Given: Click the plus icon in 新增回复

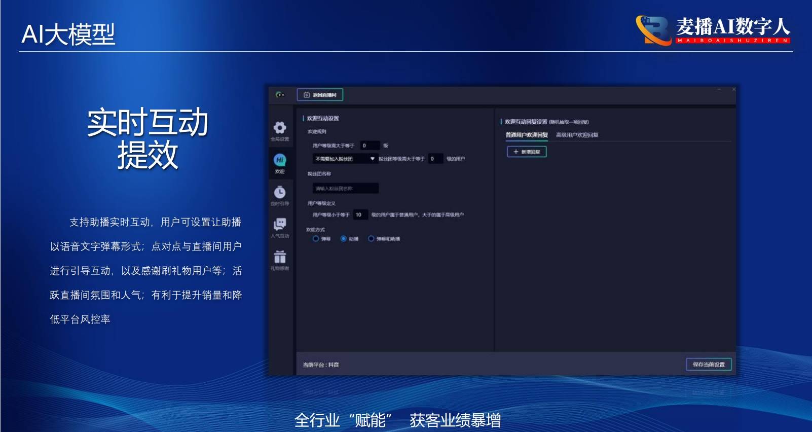Looking at the screenshot, I should click(516, 152).
